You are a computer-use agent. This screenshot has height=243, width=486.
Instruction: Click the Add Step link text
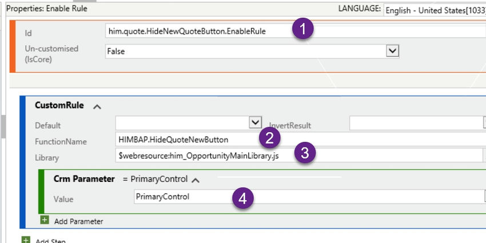point(50,241)
